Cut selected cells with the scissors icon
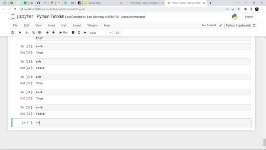The width and height of the screenshot is (266, 150). pos(27,32)
